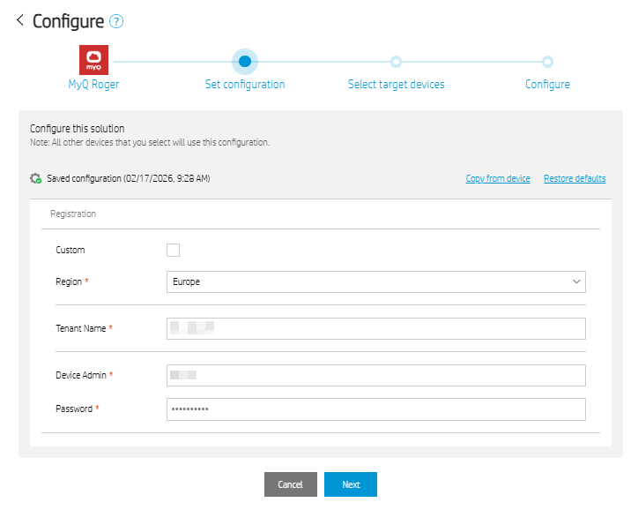Click the back arrow beside Configure title
Screen dimensions: 638x510
[x=19, y=20]
